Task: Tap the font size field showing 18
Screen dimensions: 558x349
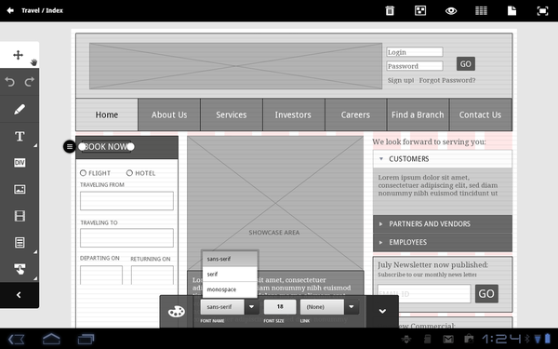Action: 280,306
